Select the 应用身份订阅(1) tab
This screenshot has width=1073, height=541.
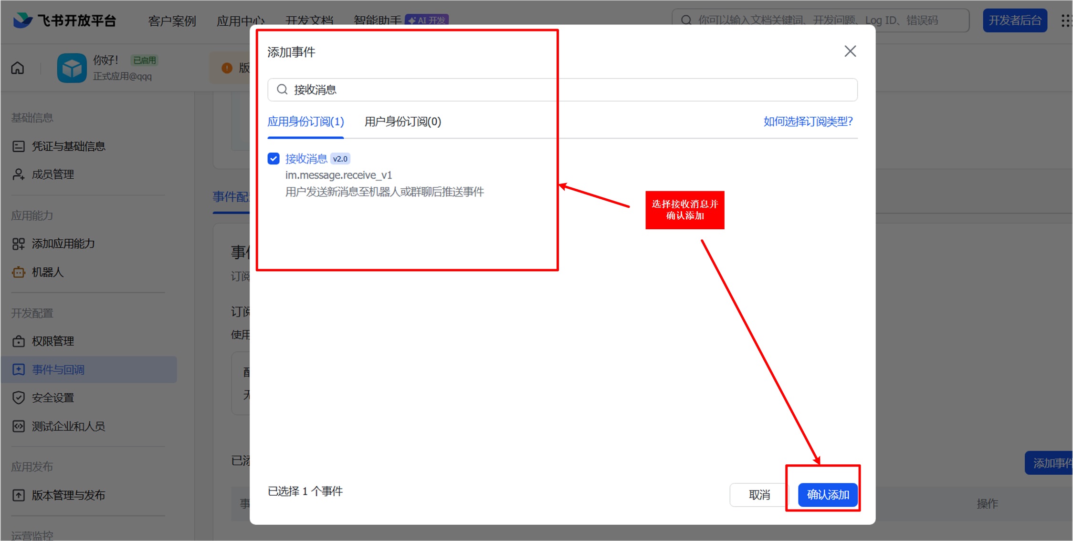click(305, 122)
